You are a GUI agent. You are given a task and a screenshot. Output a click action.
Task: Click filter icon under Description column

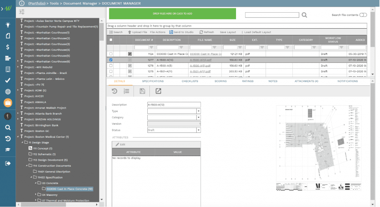pyautogui.click(x=181, y=47)
